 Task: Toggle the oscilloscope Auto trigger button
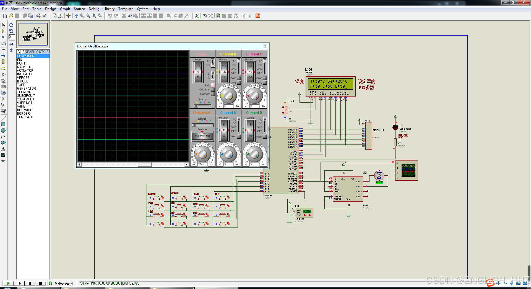coord(213,85)
